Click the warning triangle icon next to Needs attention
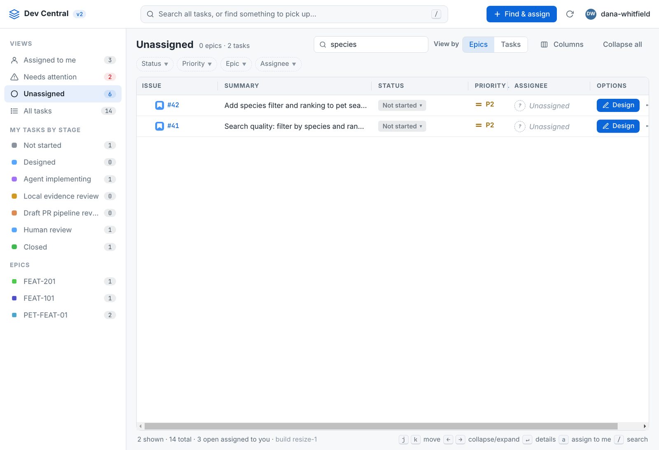659x450 pixels. tap(14, 77)
